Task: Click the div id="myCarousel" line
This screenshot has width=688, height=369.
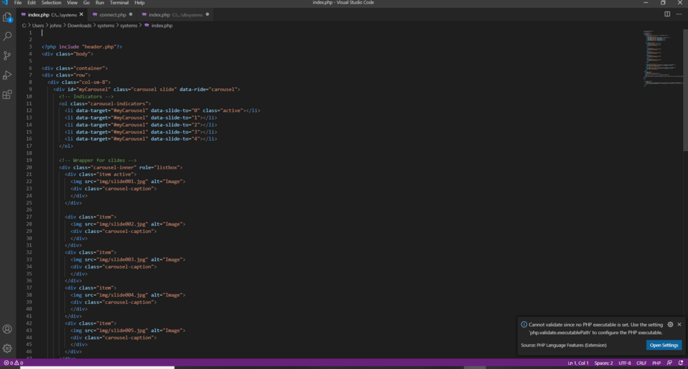Action: 147,90
